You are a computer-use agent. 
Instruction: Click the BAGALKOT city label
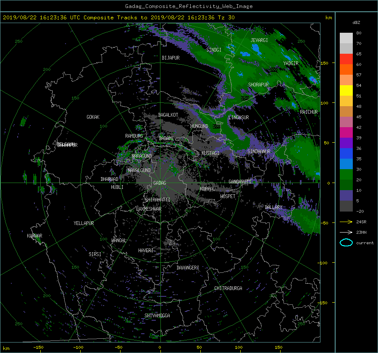168,115
